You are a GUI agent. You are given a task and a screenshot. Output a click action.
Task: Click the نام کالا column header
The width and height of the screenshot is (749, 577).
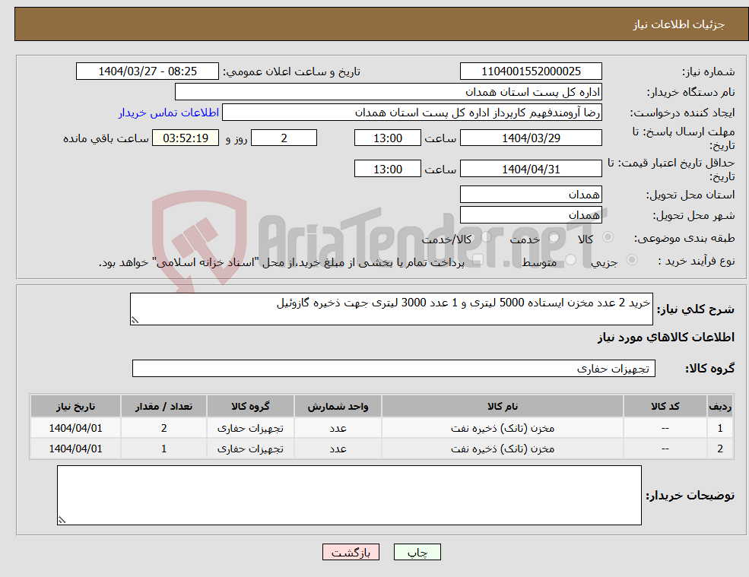[x=503, y=407]
